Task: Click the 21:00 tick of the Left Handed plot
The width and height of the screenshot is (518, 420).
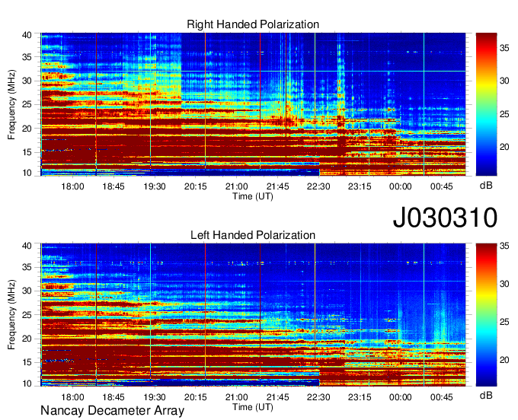Action: (237, 397)
